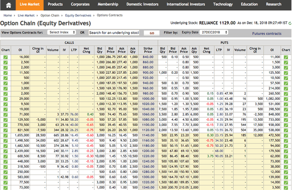The image size is (292, 190).
Task: Open puts chart for strike 920.00
Action: tap(286, 78)
